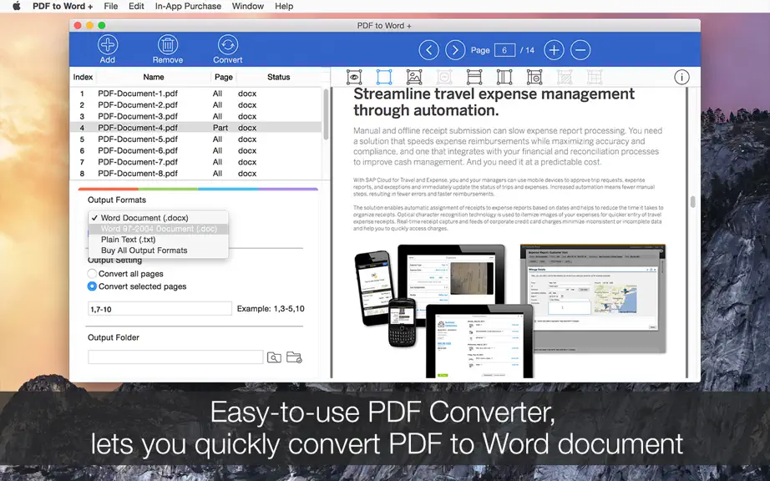770x481 pixels.
Task: Go to next page with right arrow
Action: 455,50
